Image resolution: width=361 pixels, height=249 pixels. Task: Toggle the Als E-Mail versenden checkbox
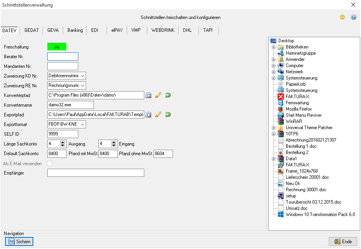49,164
